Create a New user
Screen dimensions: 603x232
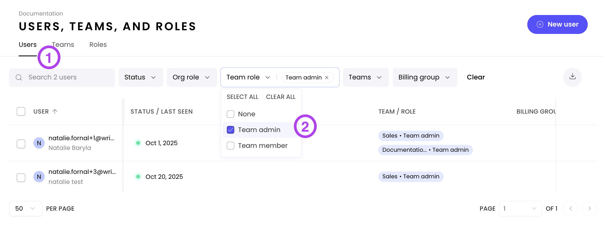pyautogui.click(x=557, y=24)
